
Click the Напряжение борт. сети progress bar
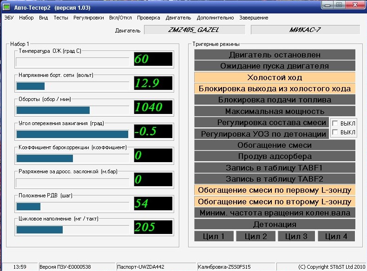tap(72, 86)
